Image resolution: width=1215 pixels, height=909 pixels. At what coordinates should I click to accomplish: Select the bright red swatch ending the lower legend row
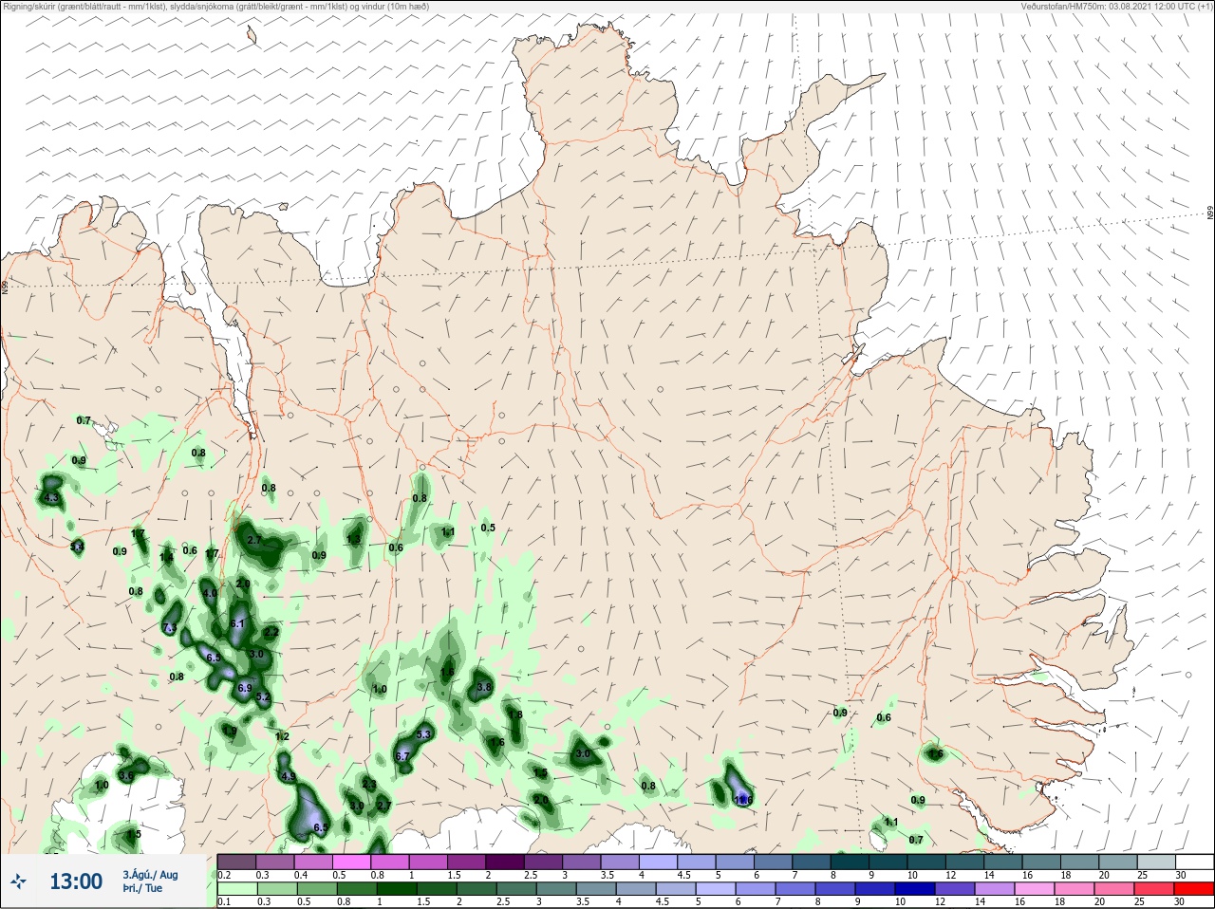coord(1193,889)
